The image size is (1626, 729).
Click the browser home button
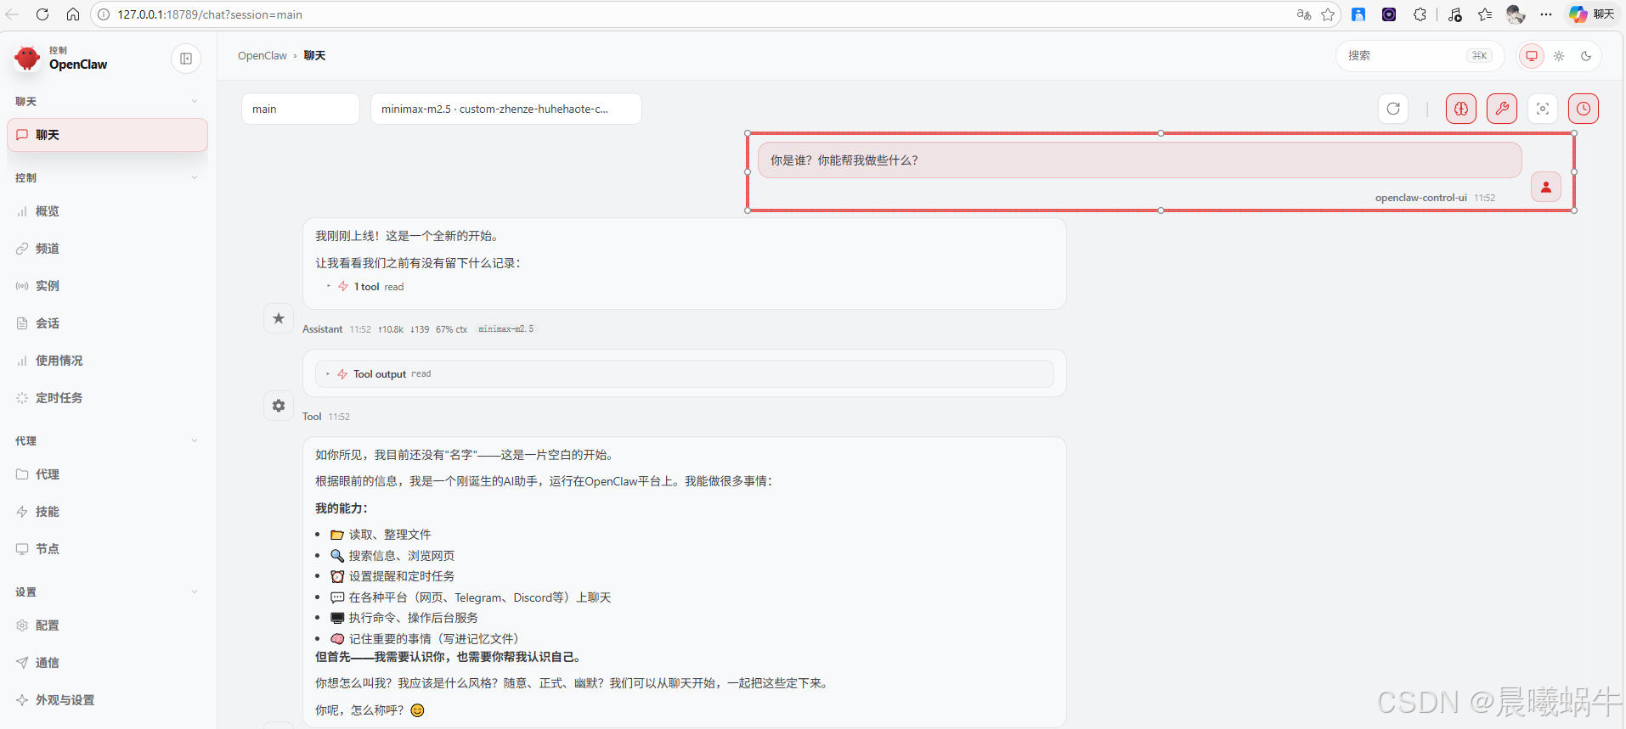coord(73,14)
